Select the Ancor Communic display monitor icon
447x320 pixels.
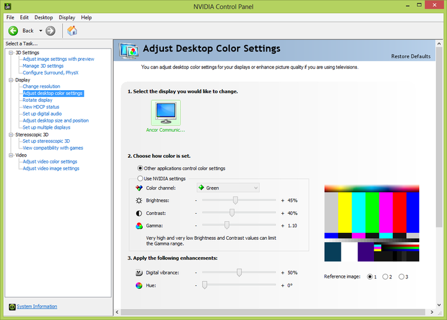[166, 112]
